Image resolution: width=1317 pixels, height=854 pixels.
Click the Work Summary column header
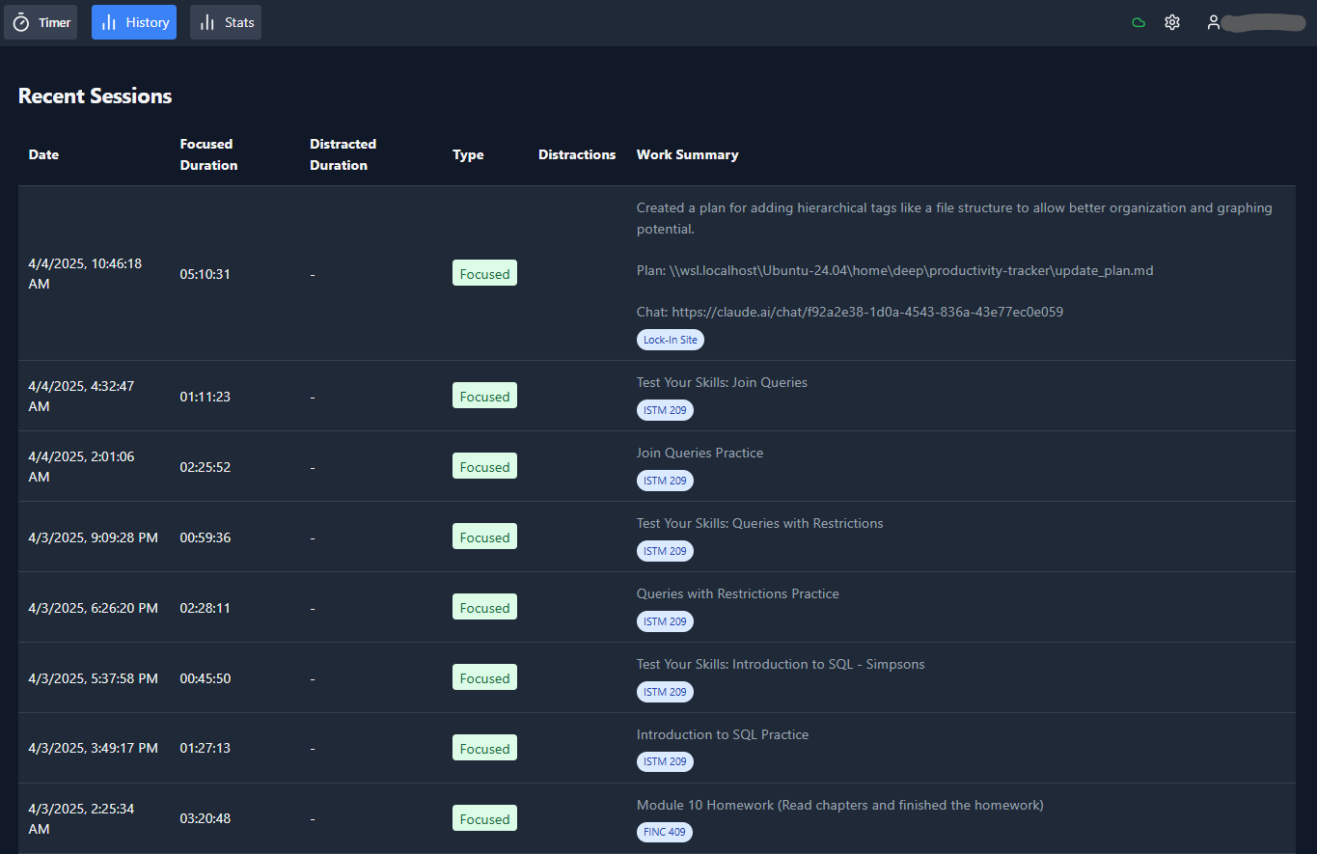tap(687, 154)
